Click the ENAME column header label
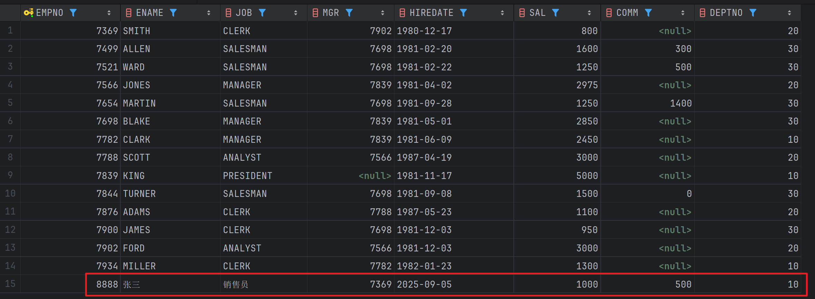This screenshot has width=815, height=299. (149, 13)
